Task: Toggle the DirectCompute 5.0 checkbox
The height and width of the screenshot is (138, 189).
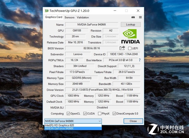Action: click(x=114, y=114)
